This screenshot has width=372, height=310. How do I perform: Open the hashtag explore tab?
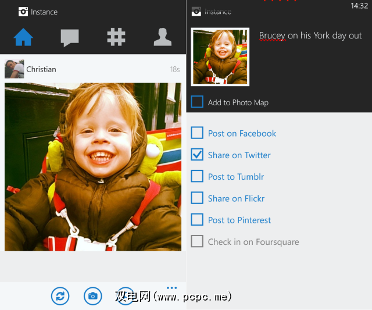pyautogui.click(x=116, y=37)
